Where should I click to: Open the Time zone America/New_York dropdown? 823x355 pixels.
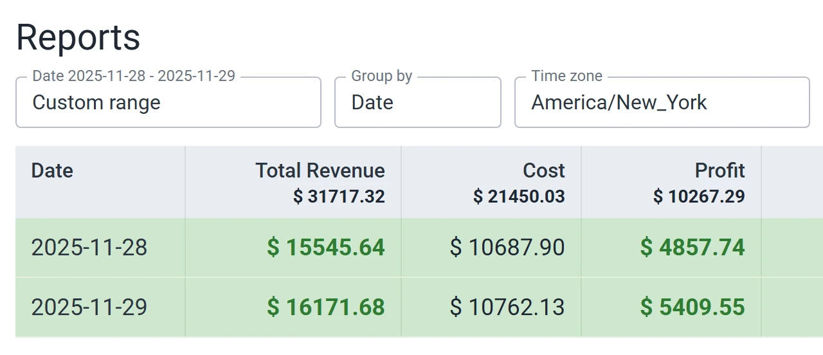tap(662, 102)
